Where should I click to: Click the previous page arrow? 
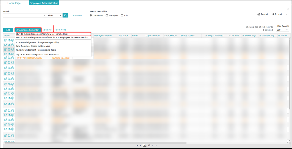(141, 146)
